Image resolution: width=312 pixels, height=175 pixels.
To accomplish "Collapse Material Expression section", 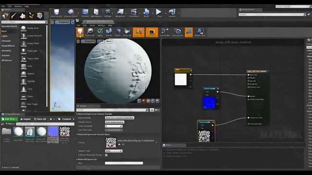I will pos(77,159).
